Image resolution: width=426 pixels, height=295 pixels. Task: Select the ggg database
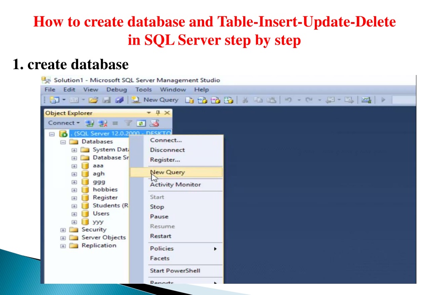tap(99, 182)
